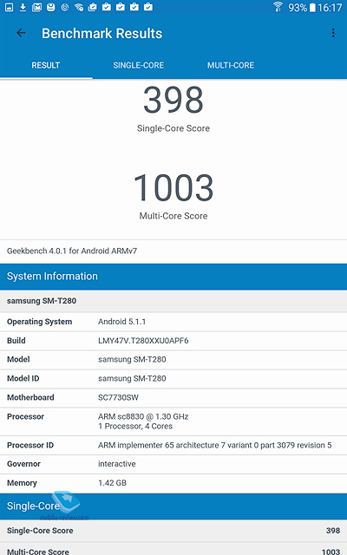Tap the download notification icon
This screenshot has width=347, height=555.
pos(23,7)
